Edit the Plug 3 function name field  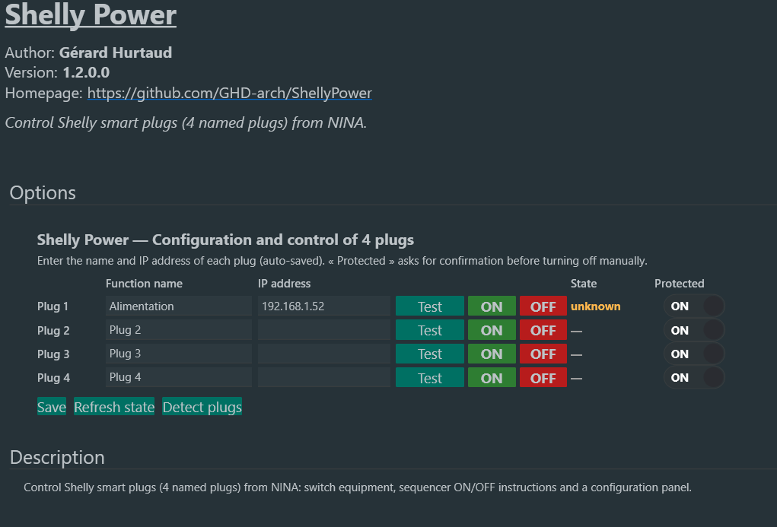[x=178, y=354]
